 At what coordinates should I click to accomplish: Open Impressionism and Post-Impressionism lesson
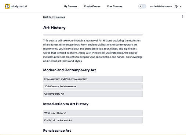(x=93, y=79)
